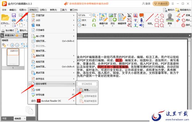This screenshot has width=192, height=122.
Task: Expand the 添加 add dropdown
Action: [112, 26]
